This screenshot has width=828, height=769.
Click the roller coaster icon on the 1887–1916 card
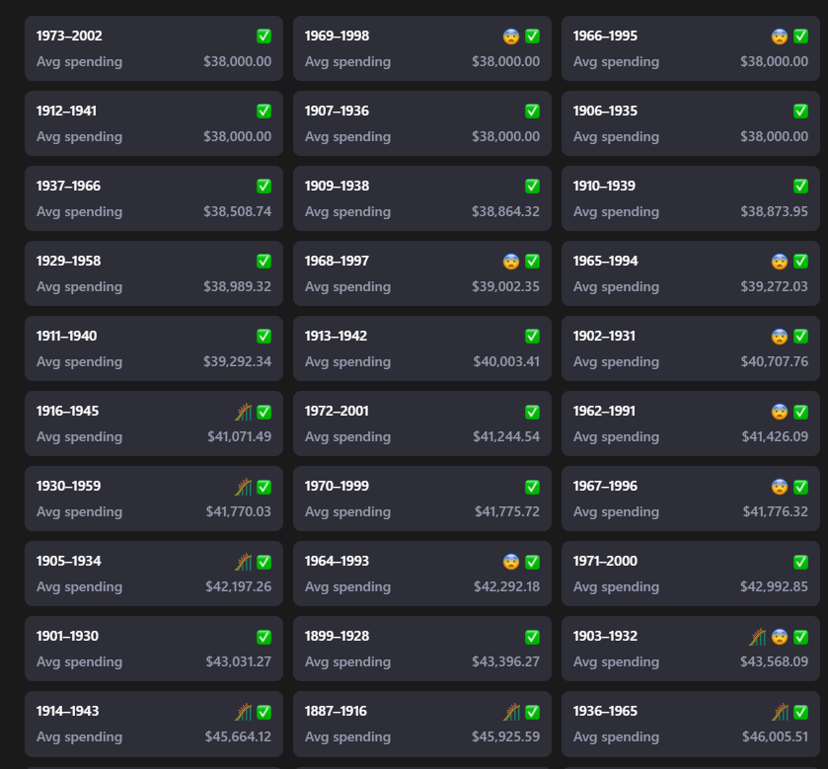tap(511, 712)
